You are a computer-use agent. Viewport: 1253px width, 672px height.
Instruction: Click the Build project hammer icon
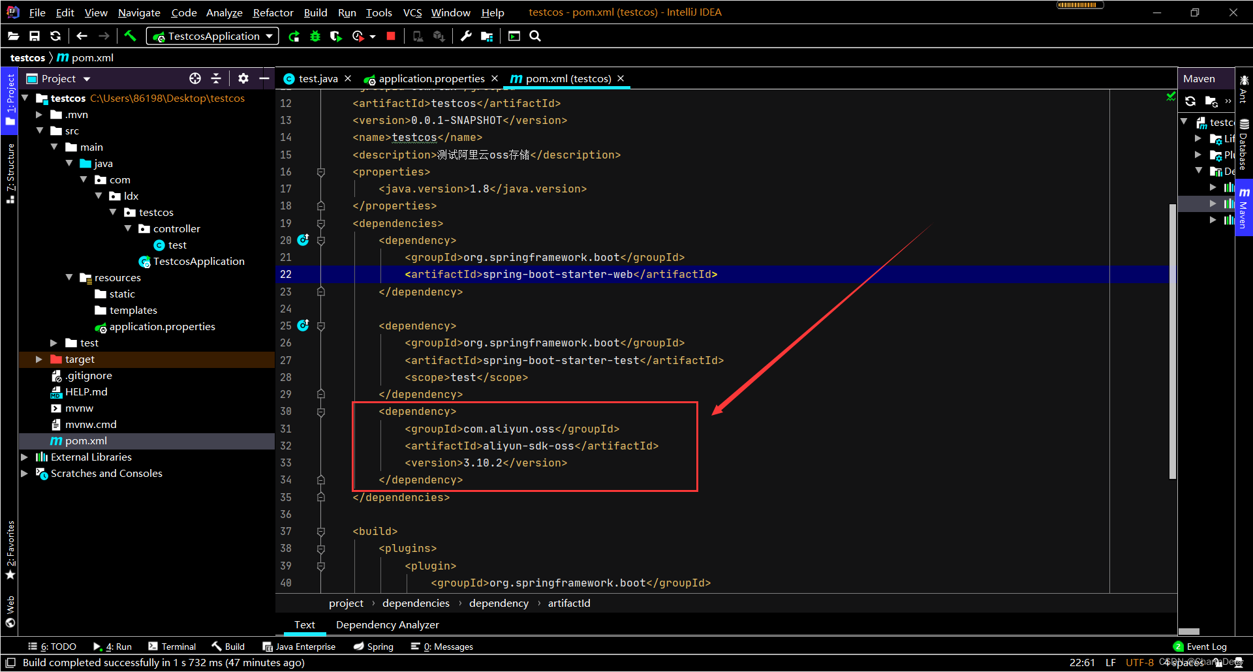[x=130, y=36]
